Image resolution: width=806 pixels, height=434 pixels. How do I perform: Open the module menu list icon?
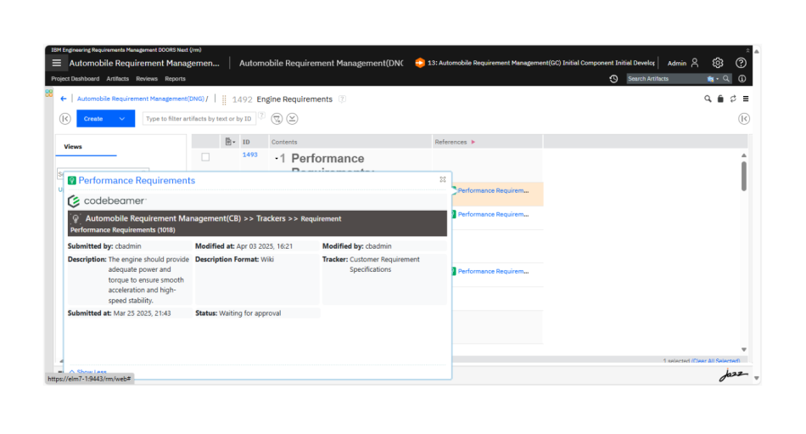[x=746, y=99]
